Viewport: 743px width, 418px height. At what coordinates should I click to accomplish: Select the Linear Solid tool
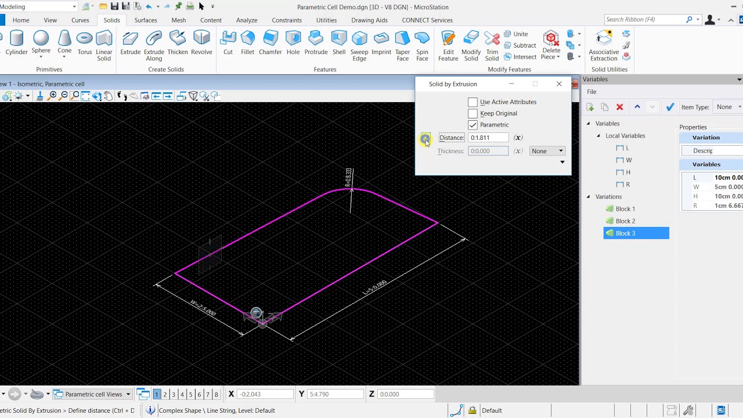coord(104,46)
